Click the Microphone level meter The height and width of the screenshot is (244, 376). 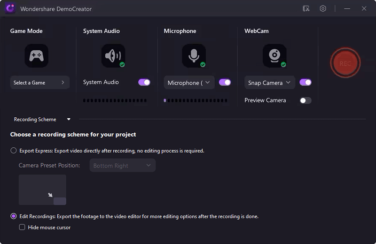(196, 100)
